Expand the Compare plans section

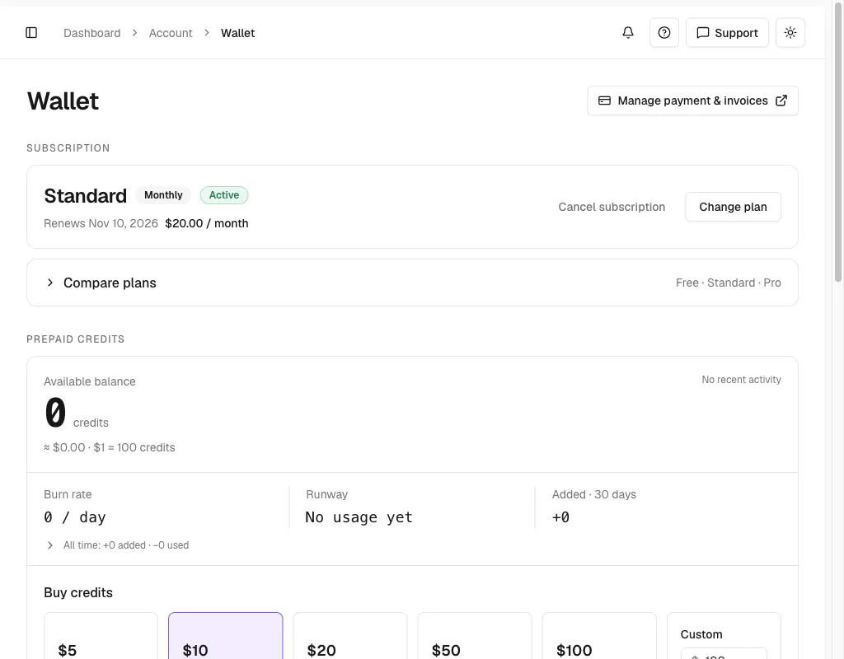coord(412,283)
